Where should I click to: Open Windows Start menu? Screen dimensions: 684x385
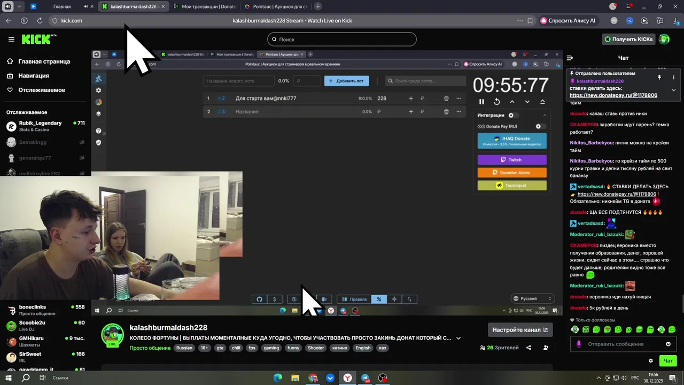(9, 378)
